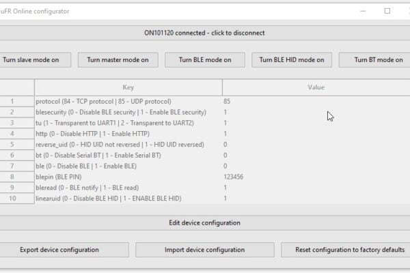The image size is (410, 273).
Task: Turn BLE HID mode on
Action: (x=292, y=60)
